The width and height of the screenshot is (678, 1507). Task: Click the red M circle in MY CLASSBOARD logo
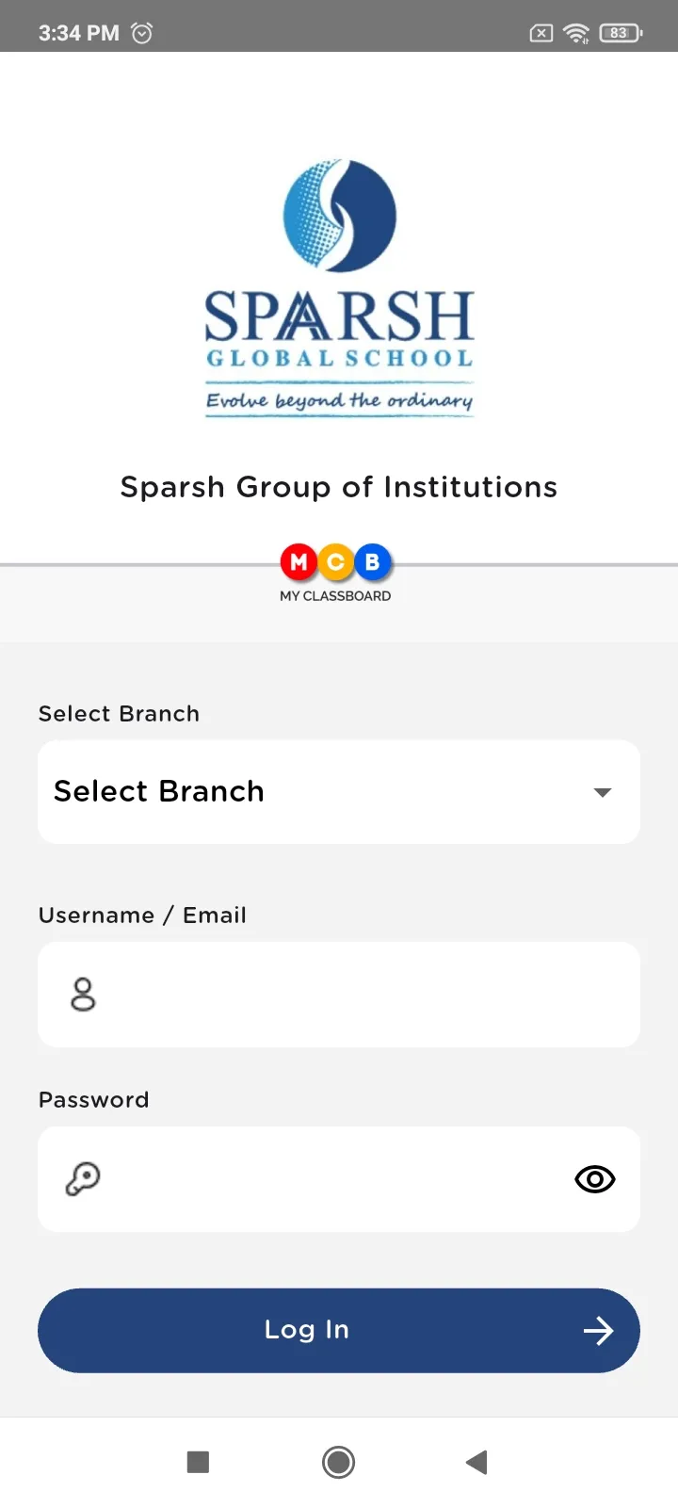(x=299, y=561)
